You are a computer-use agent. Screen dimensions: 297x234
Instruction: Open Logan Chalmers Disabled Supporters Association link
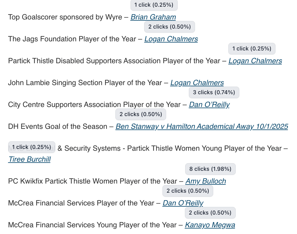pyautogui.click(x=255, y=61)
